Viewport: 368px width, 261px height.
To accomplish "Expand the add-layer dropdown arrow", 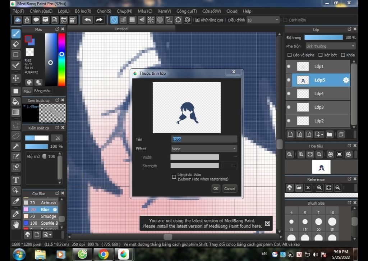I will [322, 135].
